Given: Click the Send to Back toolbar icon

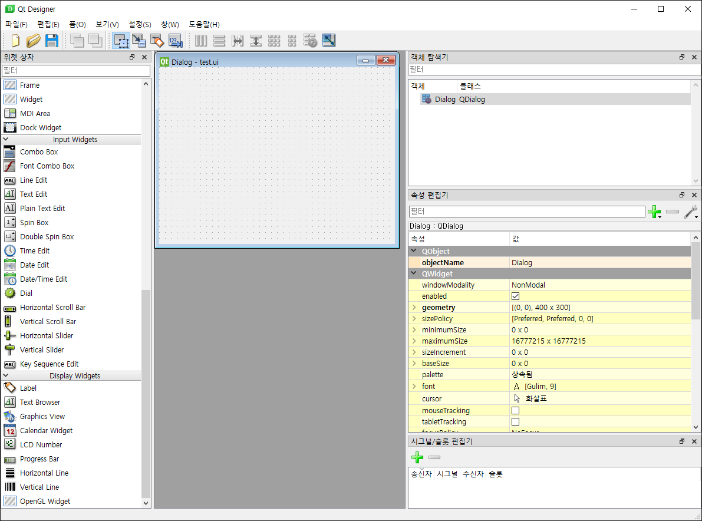Looking at the screenshot, I should pos(77,41).
